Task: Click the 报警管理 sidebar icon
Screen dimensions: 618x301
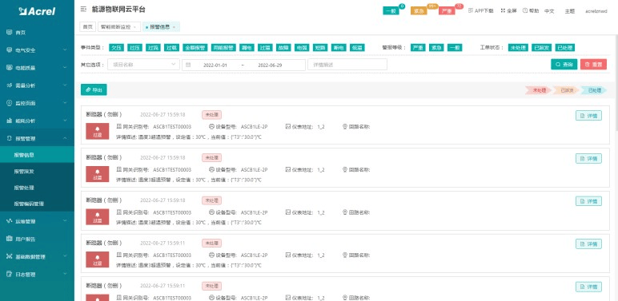Action: pyautogui.click(x=9, y=138)
